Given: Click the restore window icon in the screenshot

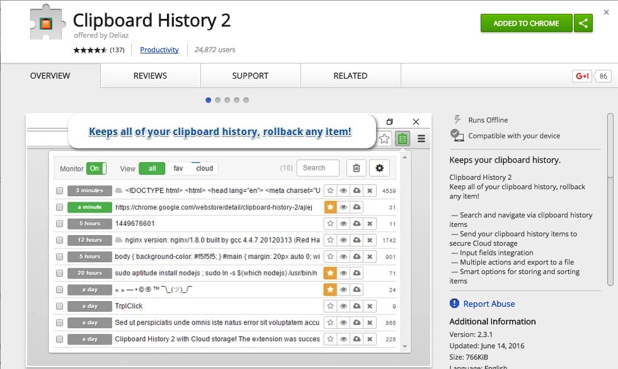Looking at the screenshot, I should click(389, 121).
